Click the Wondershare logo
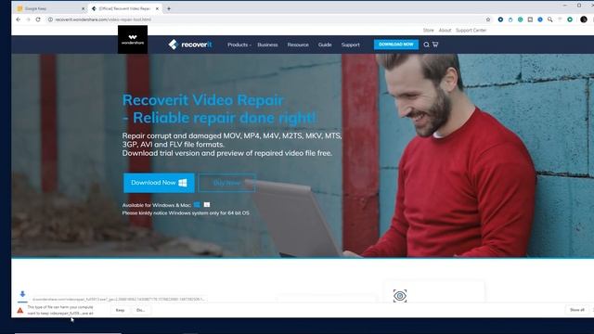 (133, 39)
